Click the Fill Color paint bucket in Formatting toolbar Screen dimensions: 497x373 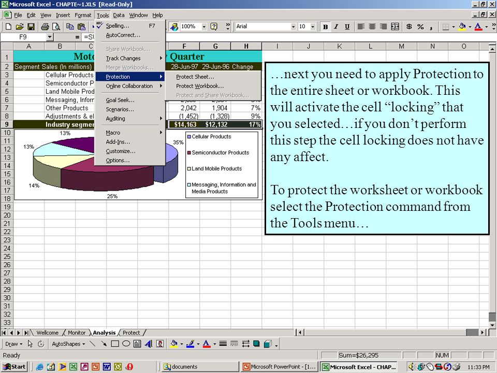click(x=462, y=26)
